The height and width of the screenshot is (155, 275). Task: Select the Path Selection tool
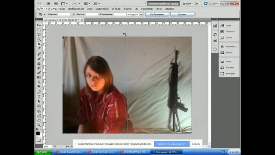39,101
